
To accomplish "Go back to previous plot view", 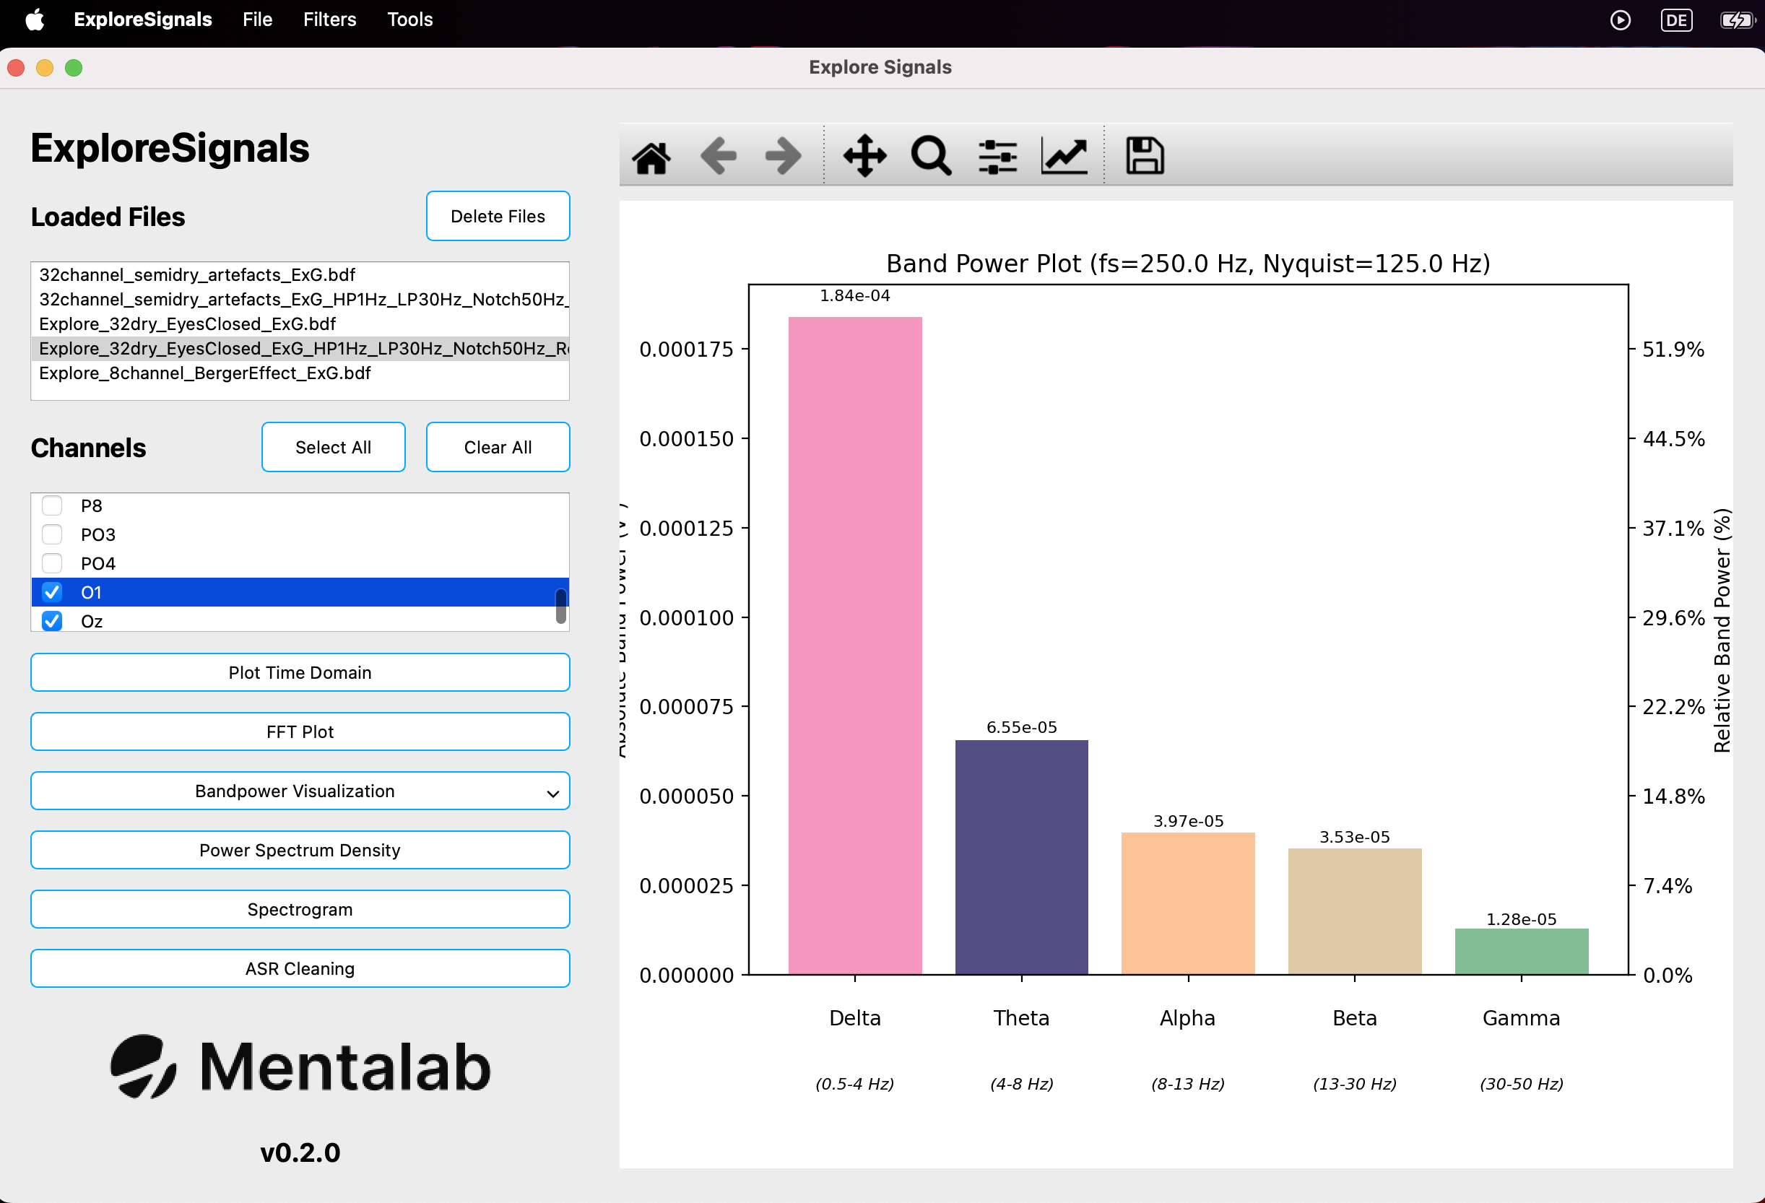I will pyautogui.click(x=718, y=157).
